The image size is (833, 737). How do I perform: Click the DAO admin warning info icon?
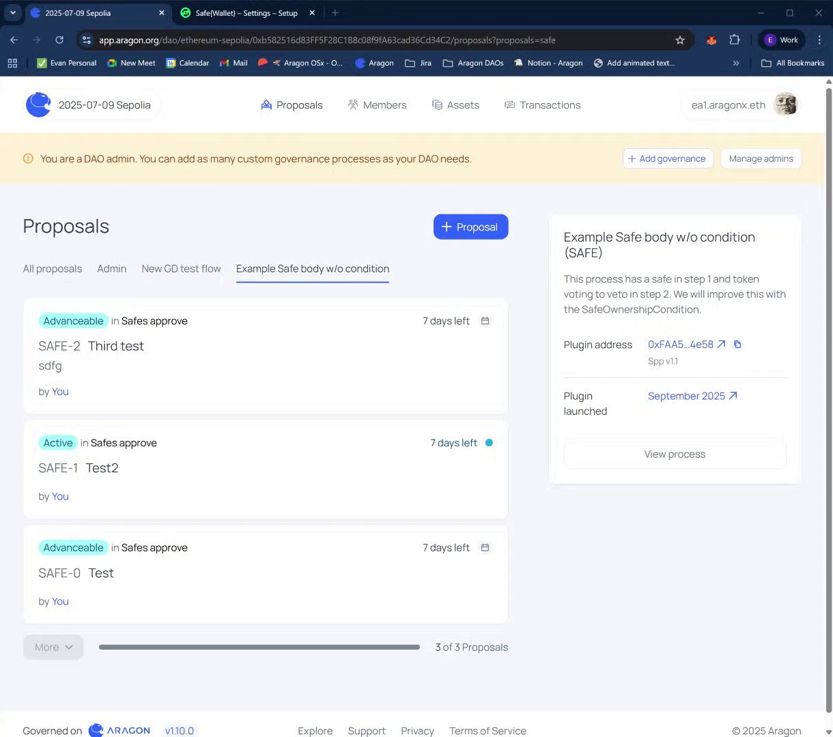tap(28, 159)
